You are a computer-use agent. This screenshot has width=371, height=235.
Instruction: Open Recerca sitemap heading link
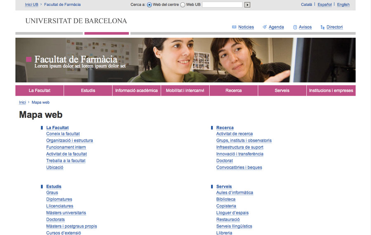click(225, 127)
